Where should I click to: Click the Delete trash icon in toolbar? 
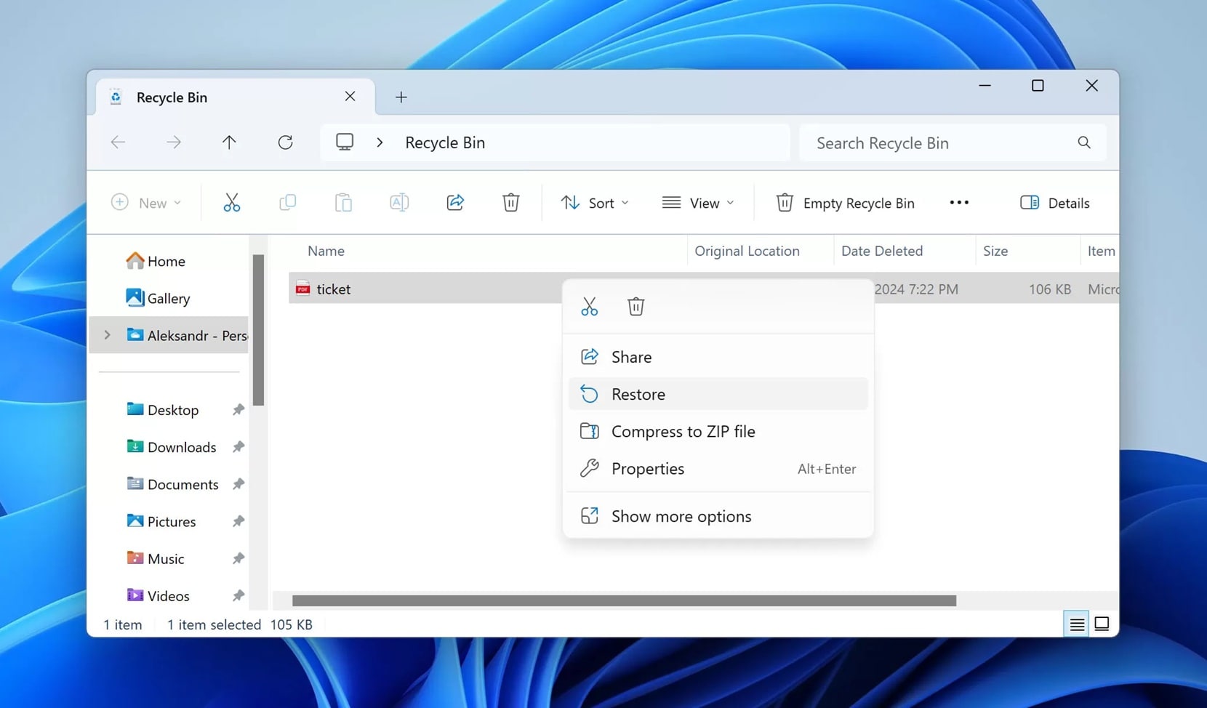click(x=511, y=203)
